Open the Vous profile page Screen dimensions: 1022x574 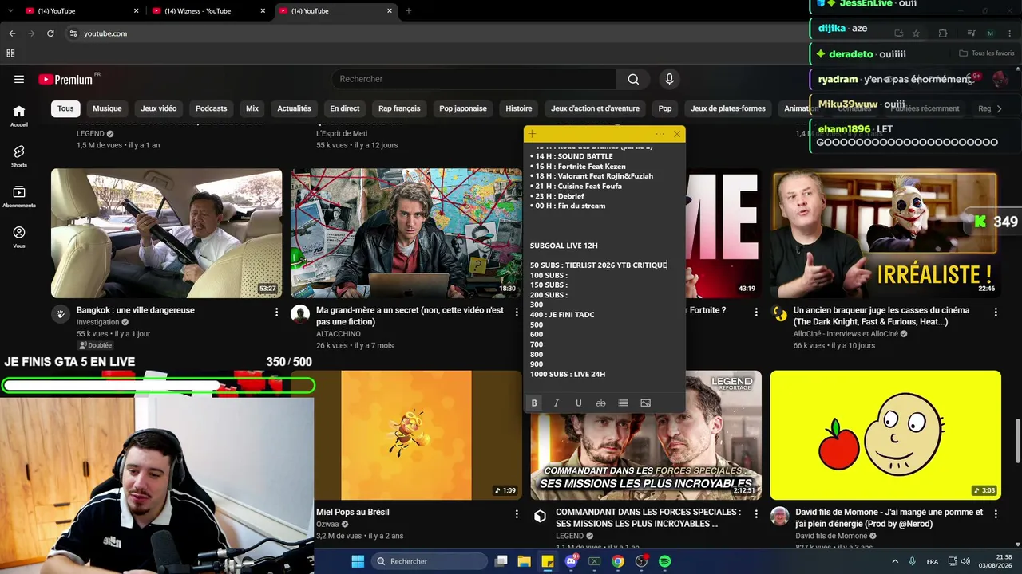click(19, 237)
